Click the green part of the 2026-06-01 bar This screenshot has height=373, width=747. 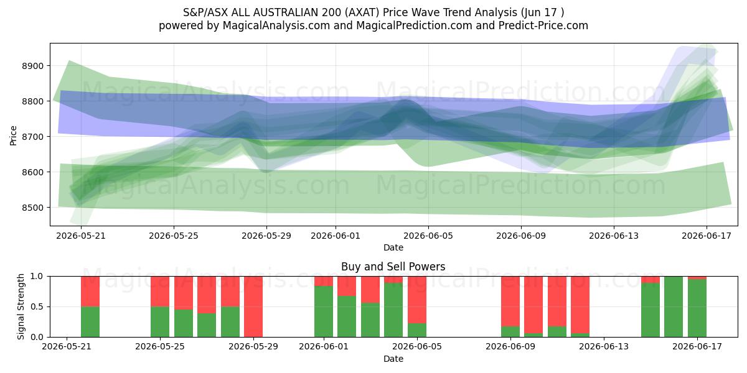click(324, 311)
